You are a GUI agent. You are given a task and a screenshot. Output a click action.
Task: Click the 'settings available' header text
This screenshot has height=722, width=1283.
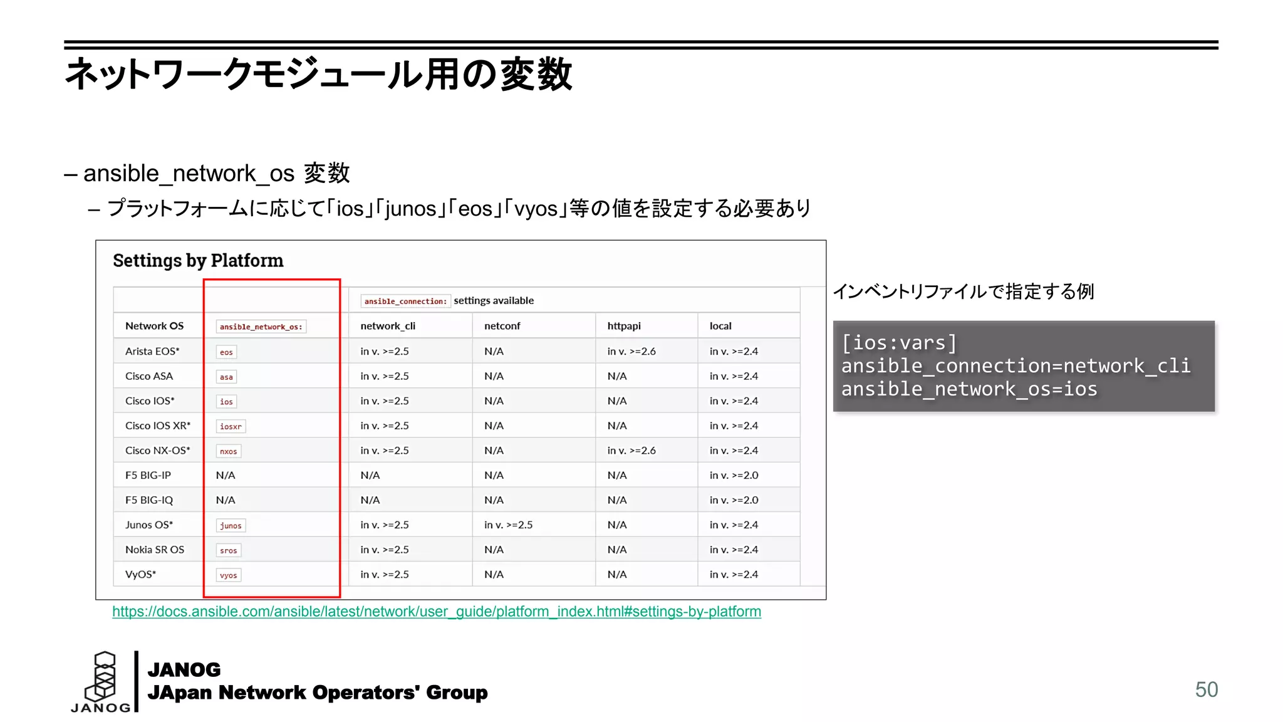click(494, 301)
